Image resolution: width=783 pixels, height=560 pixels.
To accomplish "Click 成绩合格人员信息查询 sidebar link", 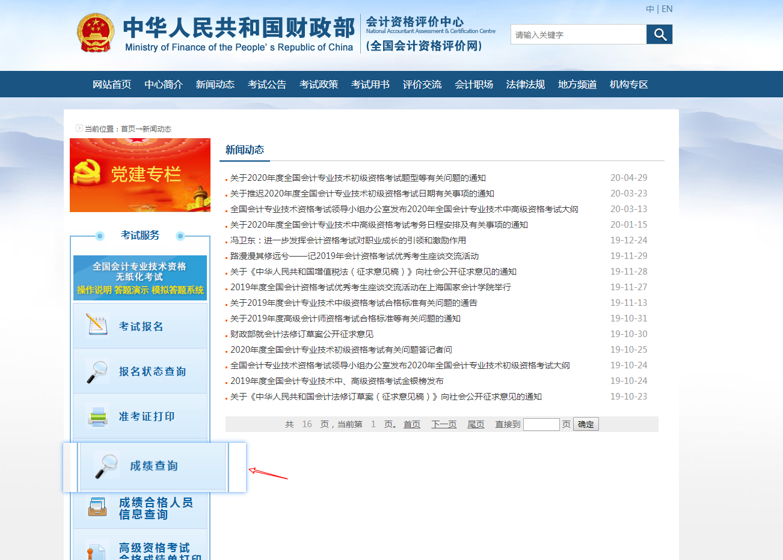I will (x=156, y=508).
